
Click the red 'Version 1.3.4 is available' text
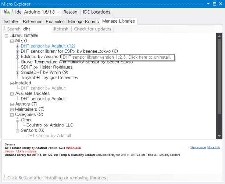21,151
